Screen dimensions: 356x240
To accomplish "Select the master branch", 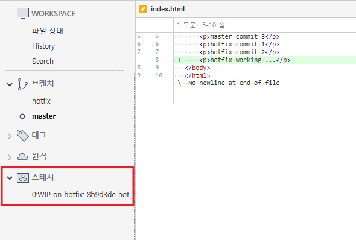I will pos(44,116).
